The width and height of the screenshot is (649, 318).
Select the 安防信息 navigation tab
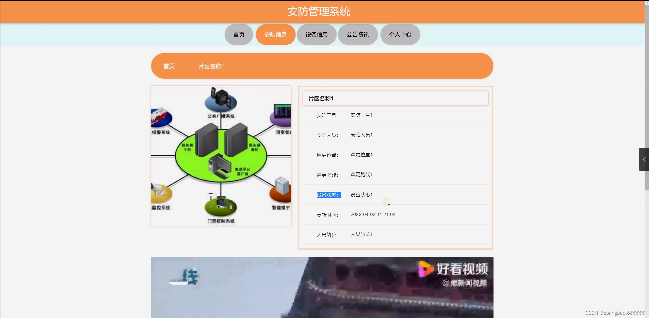[275, 35]
